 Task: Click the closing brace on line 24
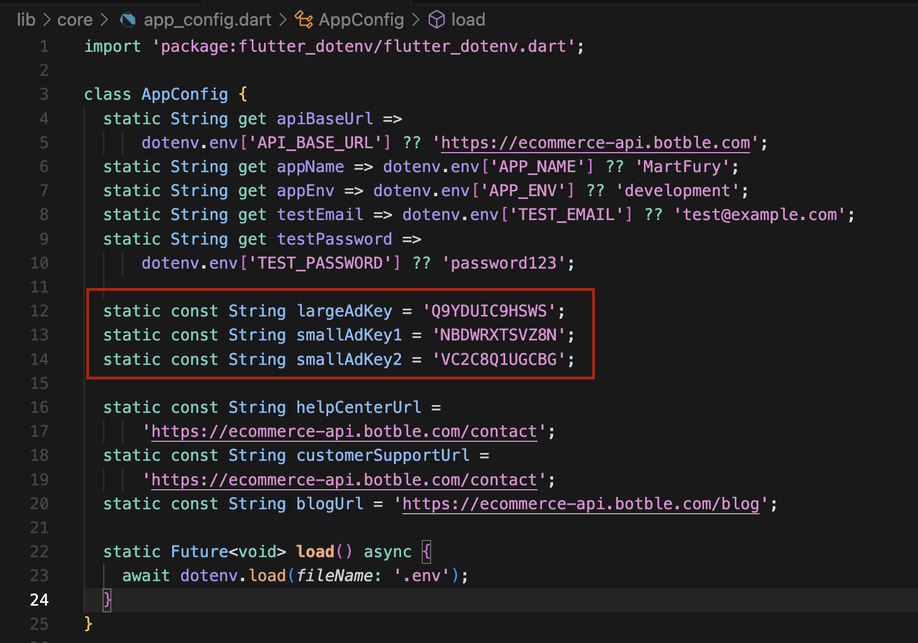click(108, 600)
